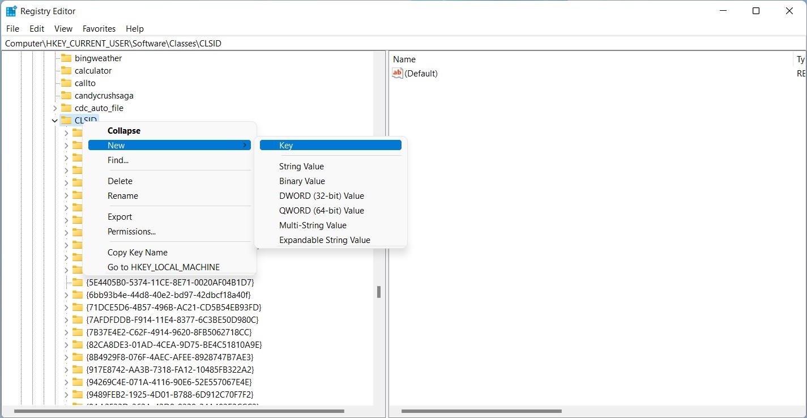Expand the {8B4929F8-076F-4AEC-AFEE-8928747B7AE3} key
807x418 pixels.
point(66,357)
